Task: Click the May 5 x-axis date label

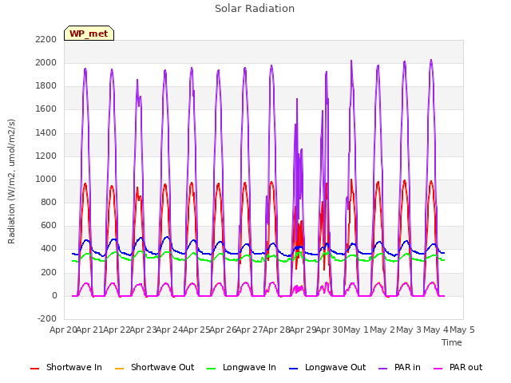Action: pyautogui.click(x=462, y=330)
